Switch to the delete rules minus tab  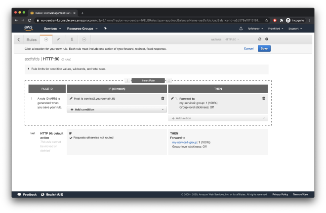point(84,39)
